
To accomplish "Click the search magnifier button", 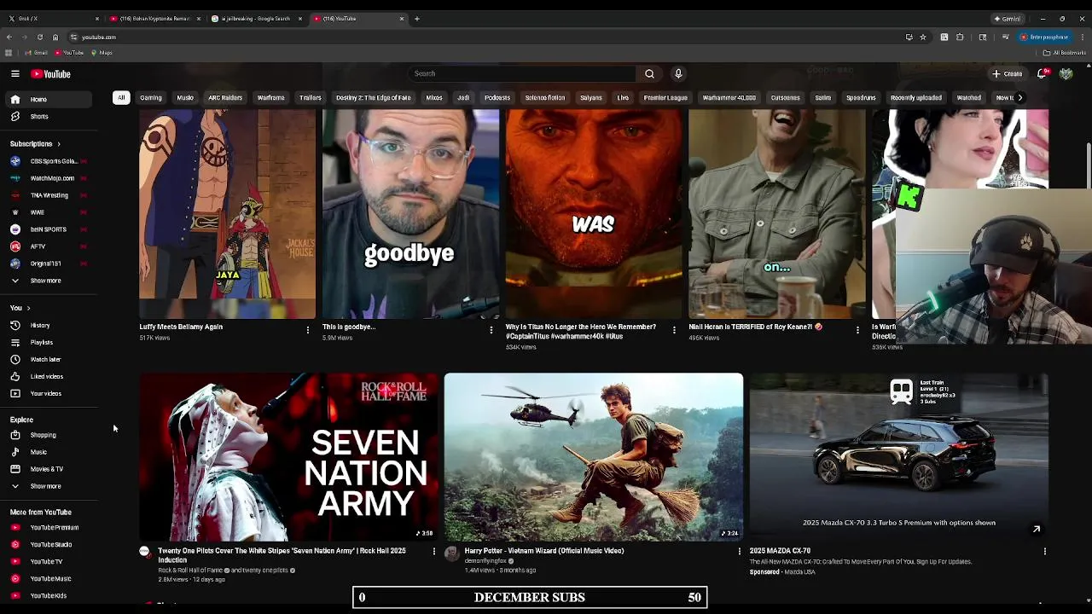I will tap(649, 73).
